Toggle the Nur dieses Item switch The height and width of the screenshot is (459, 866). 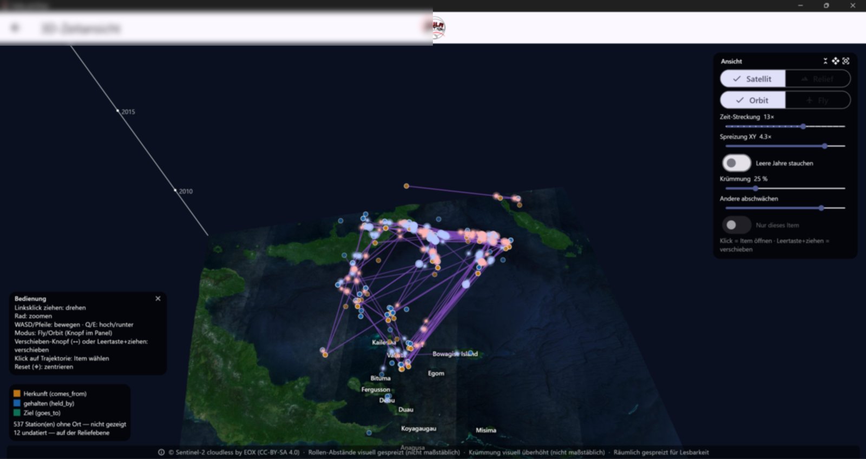(736, 225)
